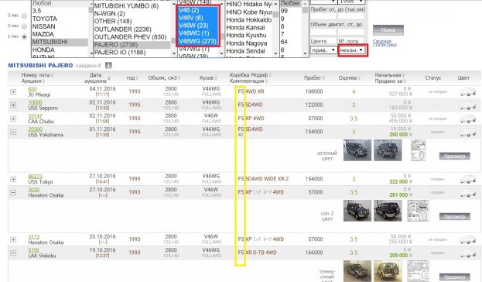Viewport: 482px width, 282px height.
Task: Open the прив. drive dropdown
Action: [x=323, y=50]
